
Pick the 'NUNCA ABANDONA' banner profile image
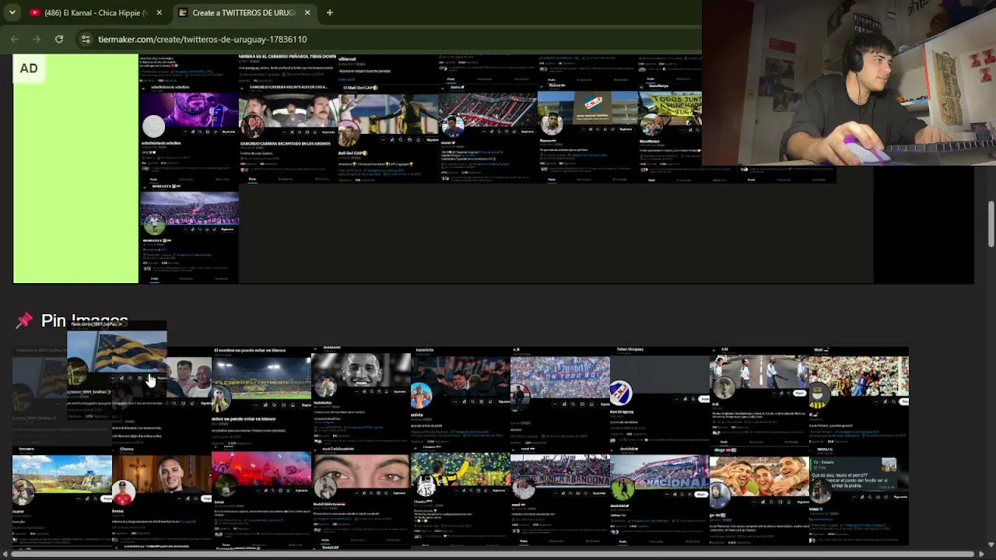pos(560,496)
